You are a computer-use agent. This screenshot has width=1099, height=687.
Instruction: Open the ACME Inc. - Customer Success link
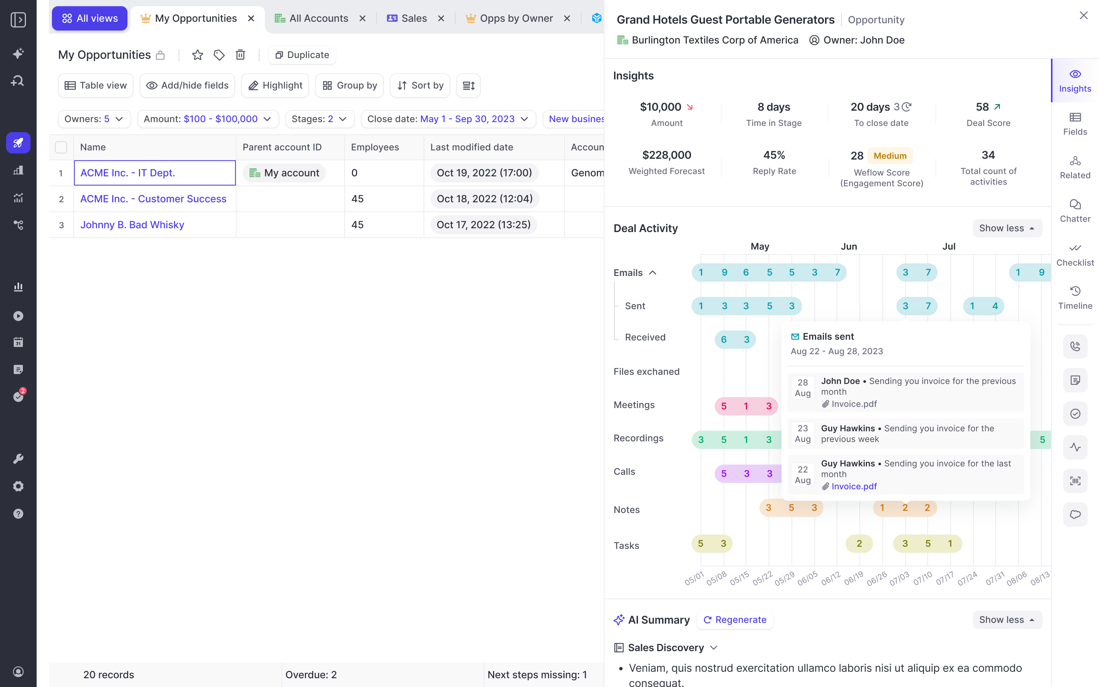[x=153, y=198]
